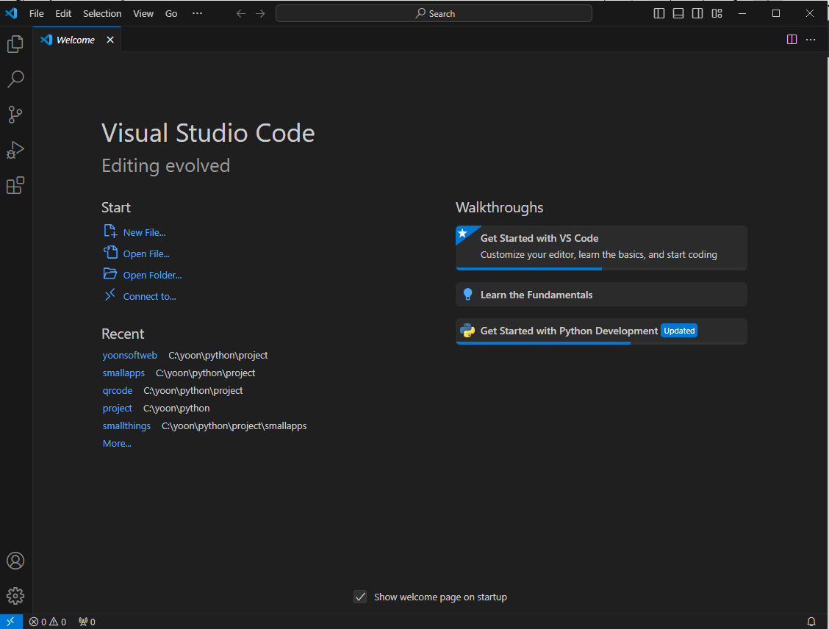Minimize the VS Code window
This screenshot has height=629, width=829.
tap(742, 14)
